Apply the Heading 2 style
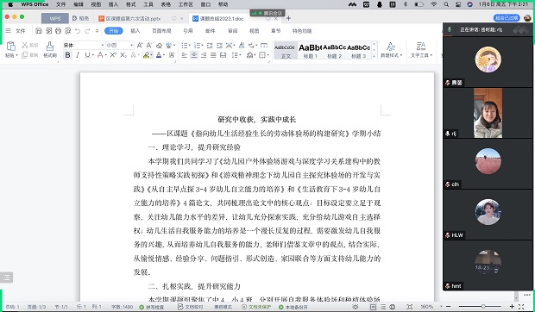 point(335,50)
